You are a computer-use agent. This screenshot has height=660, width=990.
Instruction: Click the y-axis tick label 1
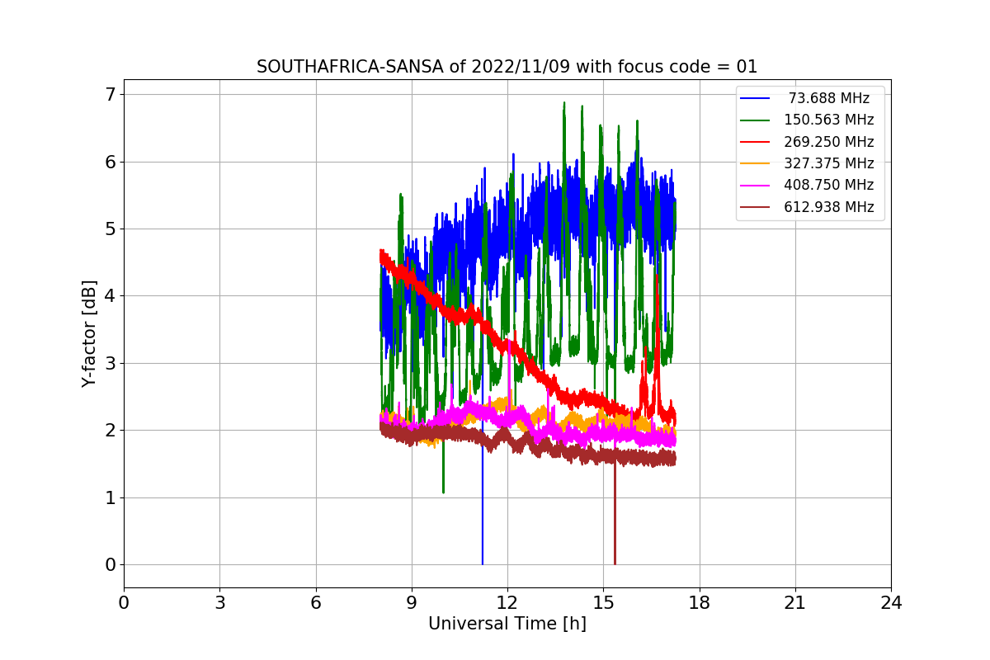(111, 497)
